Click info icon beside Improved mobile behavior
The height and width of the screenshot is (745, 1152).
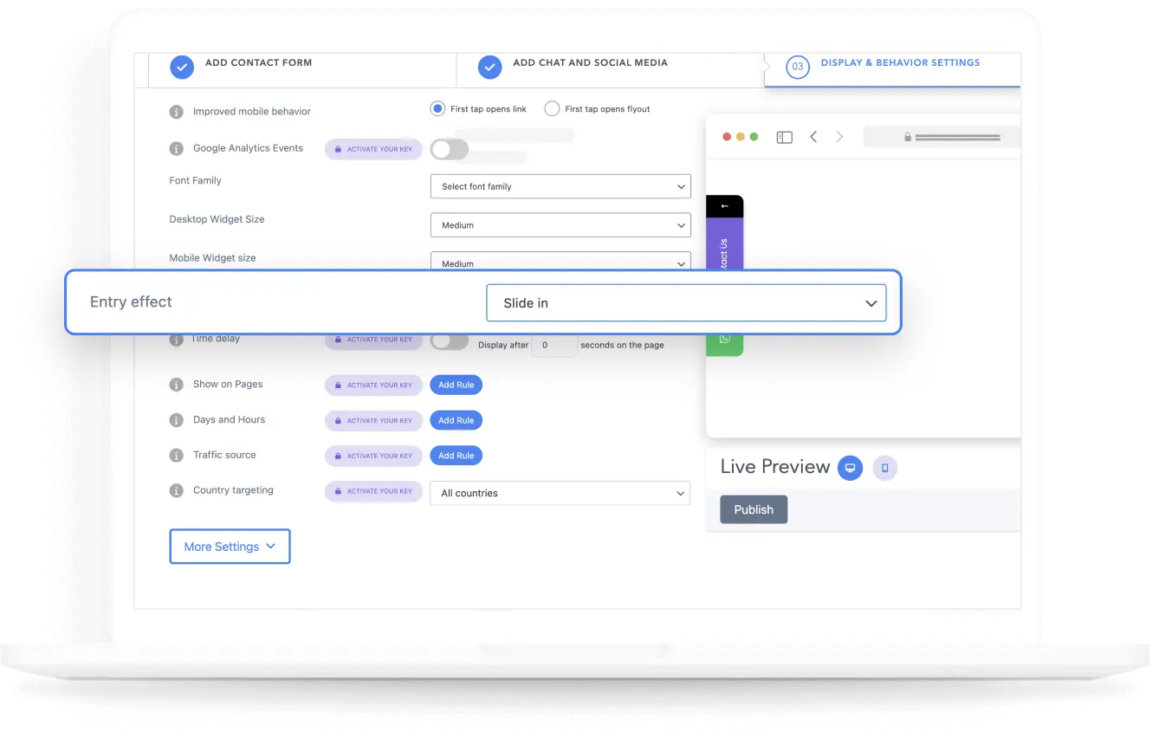[x=176, y=112]
